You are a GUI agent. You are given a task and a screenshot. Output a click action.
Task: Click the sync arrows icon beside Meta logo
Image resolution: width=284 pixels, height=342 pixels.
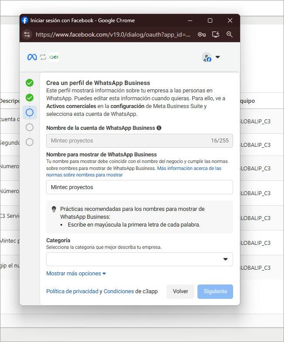click(x=43, y=57)
